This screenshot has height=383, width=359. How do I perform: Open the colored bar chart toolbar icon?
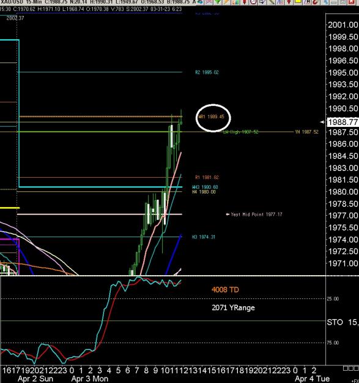pos(235,2)
